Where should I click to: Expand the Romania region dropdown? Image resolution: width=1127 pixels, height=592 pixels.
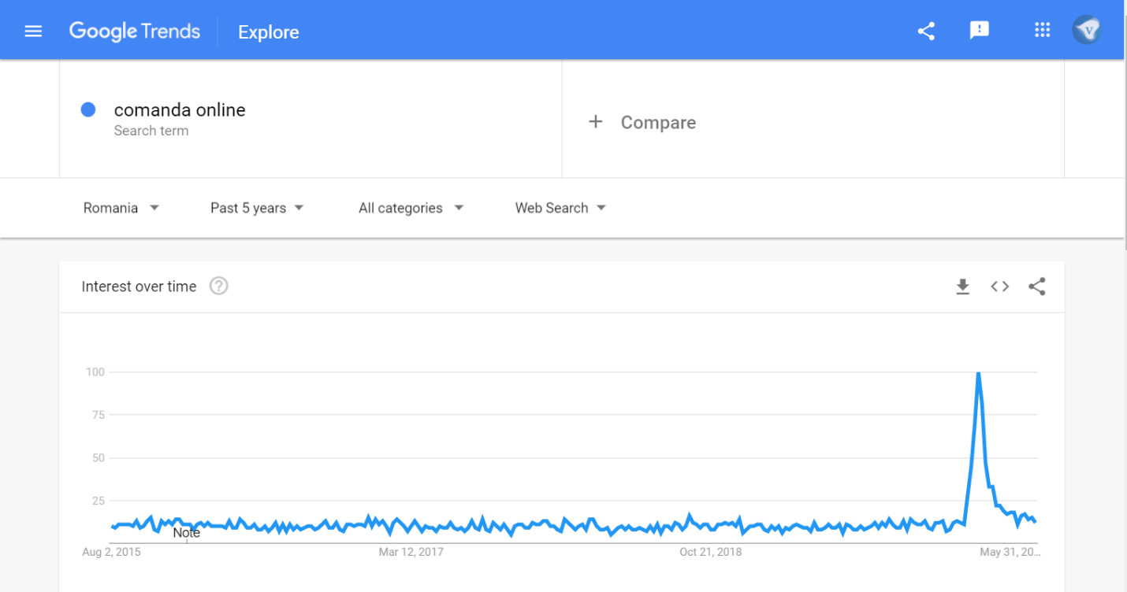[x=121, y=208]
